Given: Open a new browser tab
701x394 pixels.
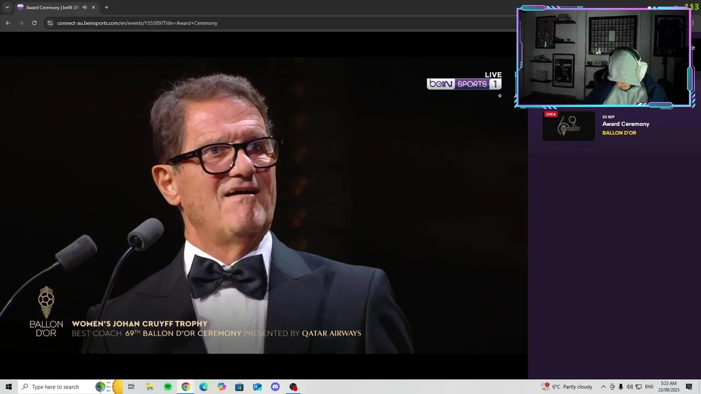Looking at the screenshot, I should (106, 8).
